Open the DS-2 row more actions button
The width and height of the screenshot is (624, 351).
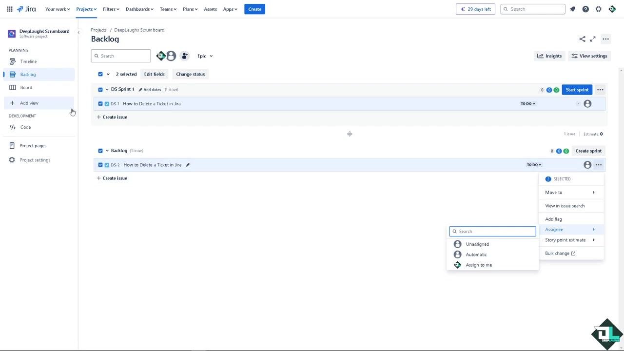point(599,165)
